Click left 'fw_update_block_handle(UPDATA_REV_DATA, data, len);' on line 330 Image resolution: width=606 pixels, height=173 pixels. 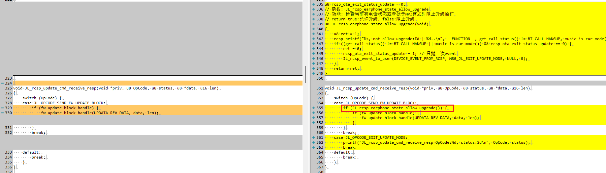pos(100,113)
